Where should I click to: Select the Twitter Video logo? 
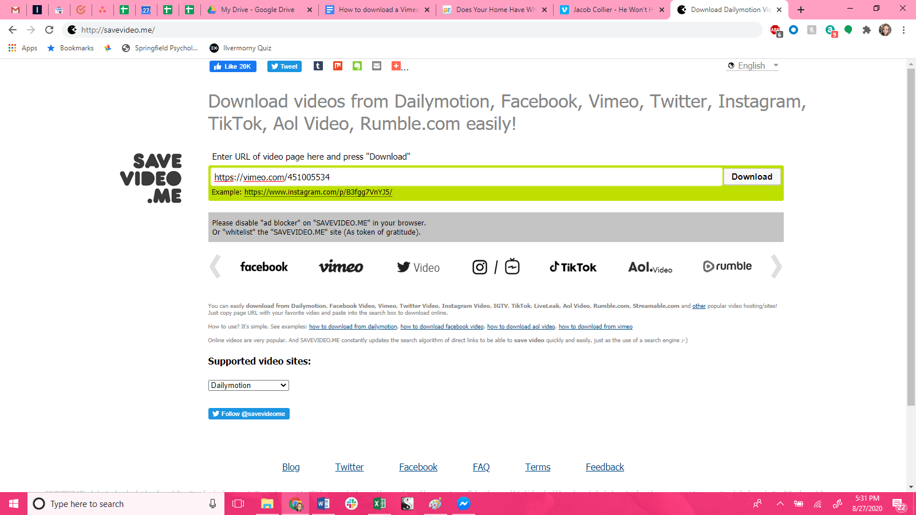418,267
